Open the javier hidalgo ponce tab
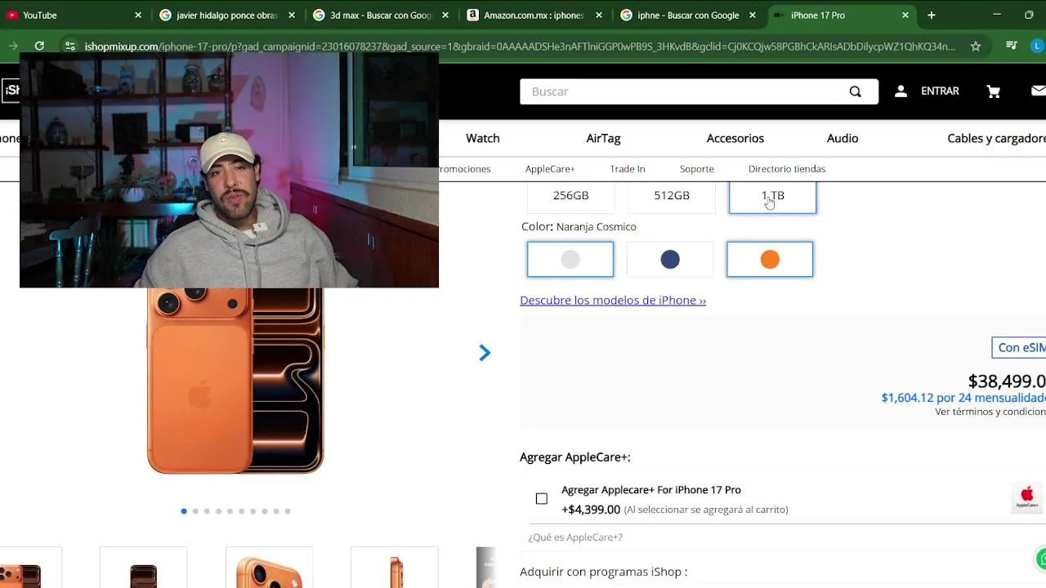Screen dimensions: 1046x588 226,15
